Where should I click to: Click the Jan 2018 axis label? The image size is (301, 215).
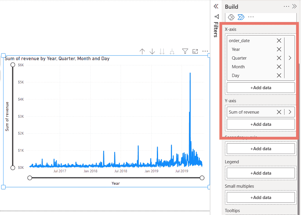90,171
